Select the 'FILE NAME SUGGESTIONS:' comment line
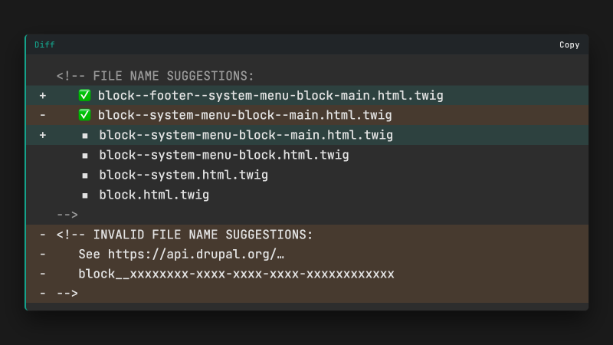This screenshot has width=613, height=345. coord(156,75)
